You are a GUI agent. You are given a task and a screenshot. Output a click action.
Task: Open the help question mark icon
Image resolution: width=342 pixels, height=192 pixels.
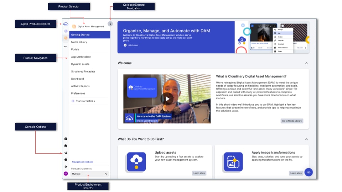coord(66,160)
